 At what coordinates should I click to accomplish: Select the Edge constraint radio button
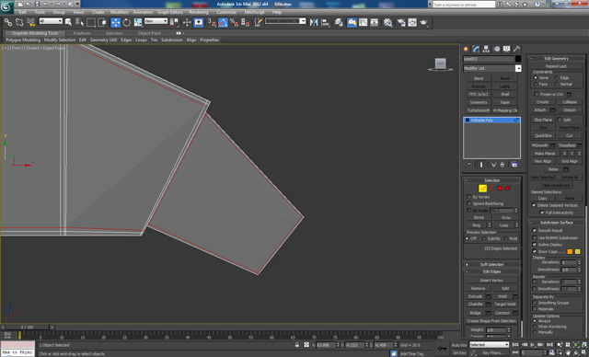tap(557, 77)
